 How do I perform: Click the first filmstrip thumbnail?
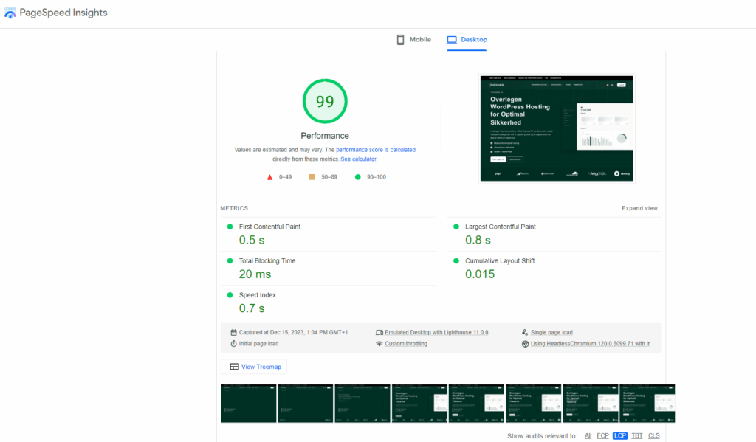coord(248,403)
